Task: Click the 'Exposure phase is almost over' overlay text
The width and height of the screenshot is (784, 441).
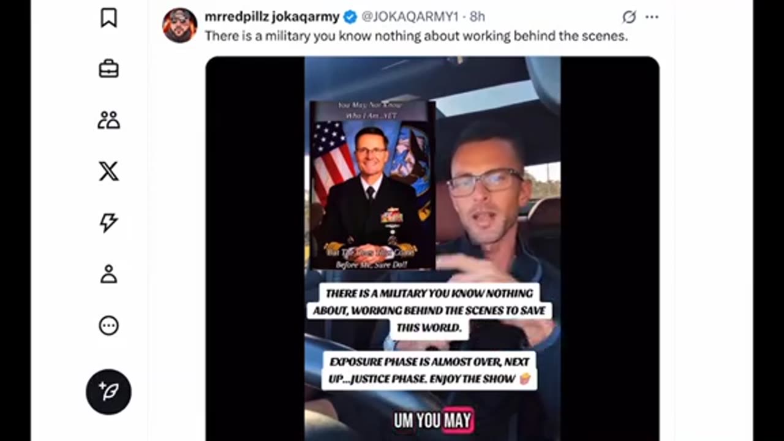Action: click(429, 371)
